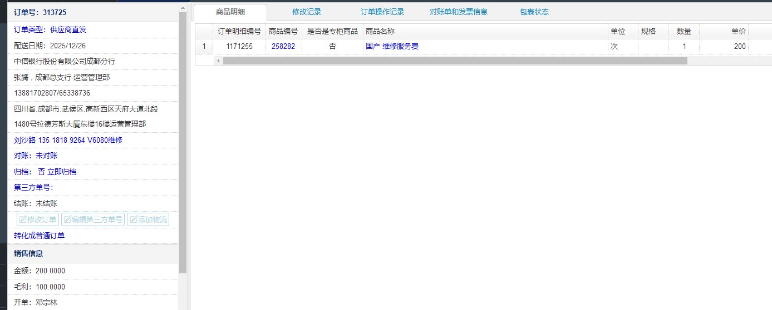Image resolution: width=772 pixels, height=310 pixels.
Task: Open the 国产 维修服务费 product link
Action: click(x=392, y=47)
